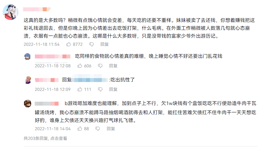
Task: Dislike the reply posted at 12:09
Action: point(100,89)
